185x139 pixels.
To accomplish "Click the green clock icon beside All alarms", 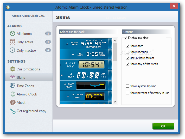I will [x=12, y=33].
